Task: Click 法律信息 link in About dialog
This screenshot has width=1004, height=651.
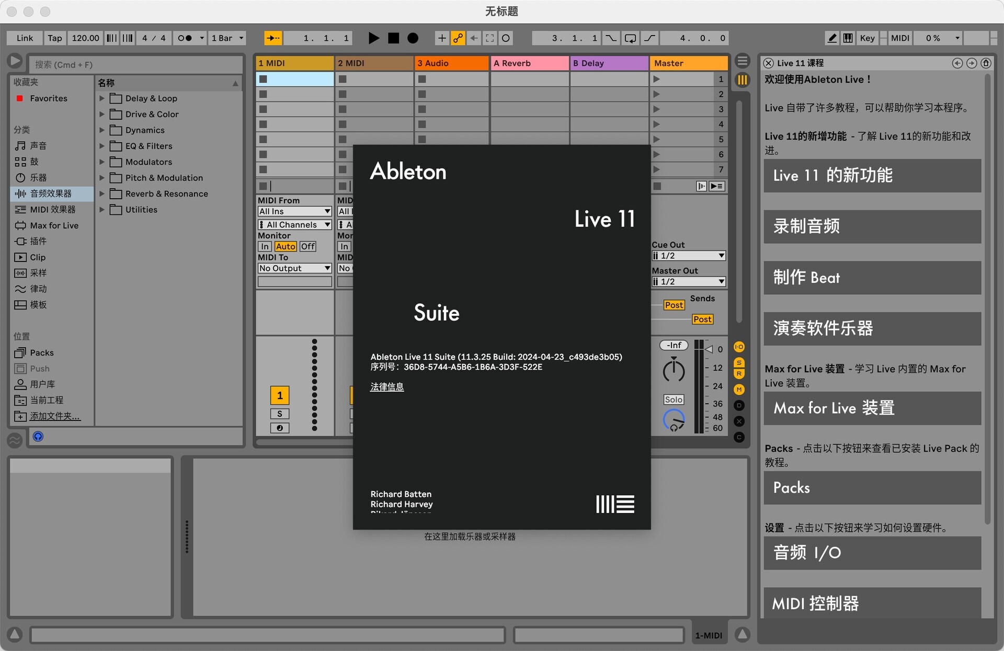Action: point(387,387)
